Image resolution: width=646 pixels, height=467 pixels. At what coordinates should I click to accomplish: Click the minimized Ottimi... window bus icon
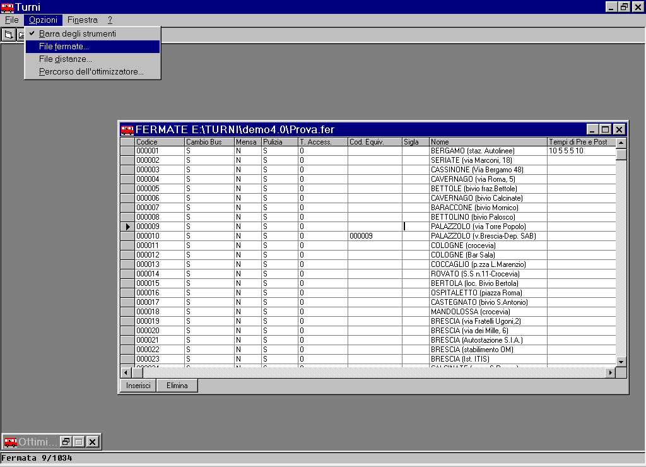[10, 442]
